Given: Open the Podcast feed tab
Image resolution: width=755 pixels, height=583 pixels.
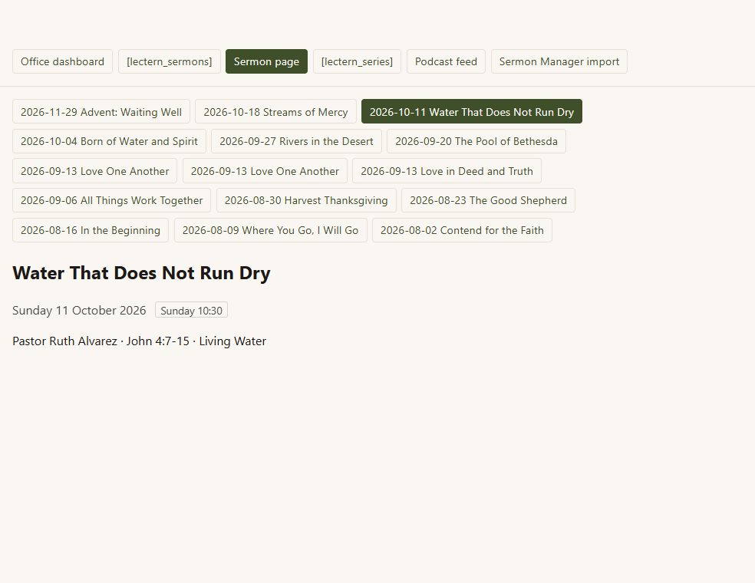Looking at the screenshot, I should pyautogui.click(x=446, y=61).
